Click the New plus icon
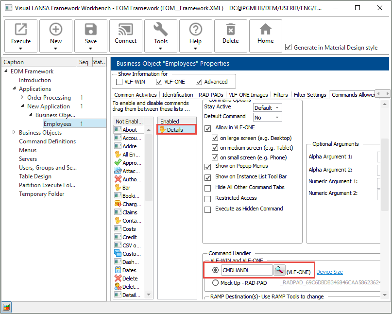Viewport: 392px width, 314px height. 55,29
